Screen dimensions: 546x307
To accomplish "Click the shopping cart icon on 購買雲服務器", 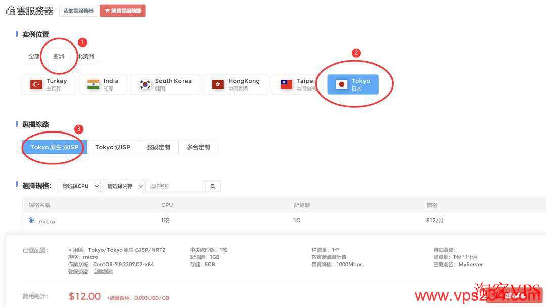I will click(107, 10).
